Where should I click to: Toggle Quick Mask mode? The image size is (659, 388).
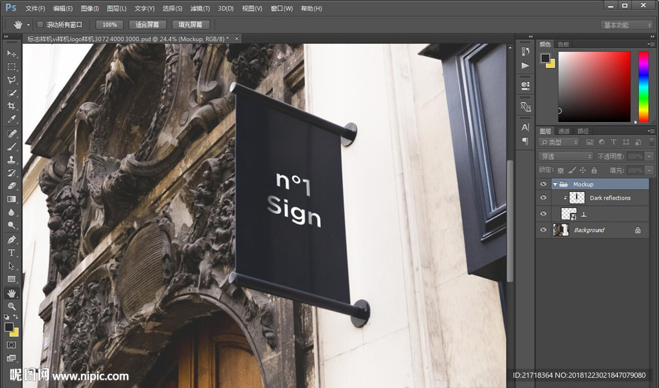point(12,345)
